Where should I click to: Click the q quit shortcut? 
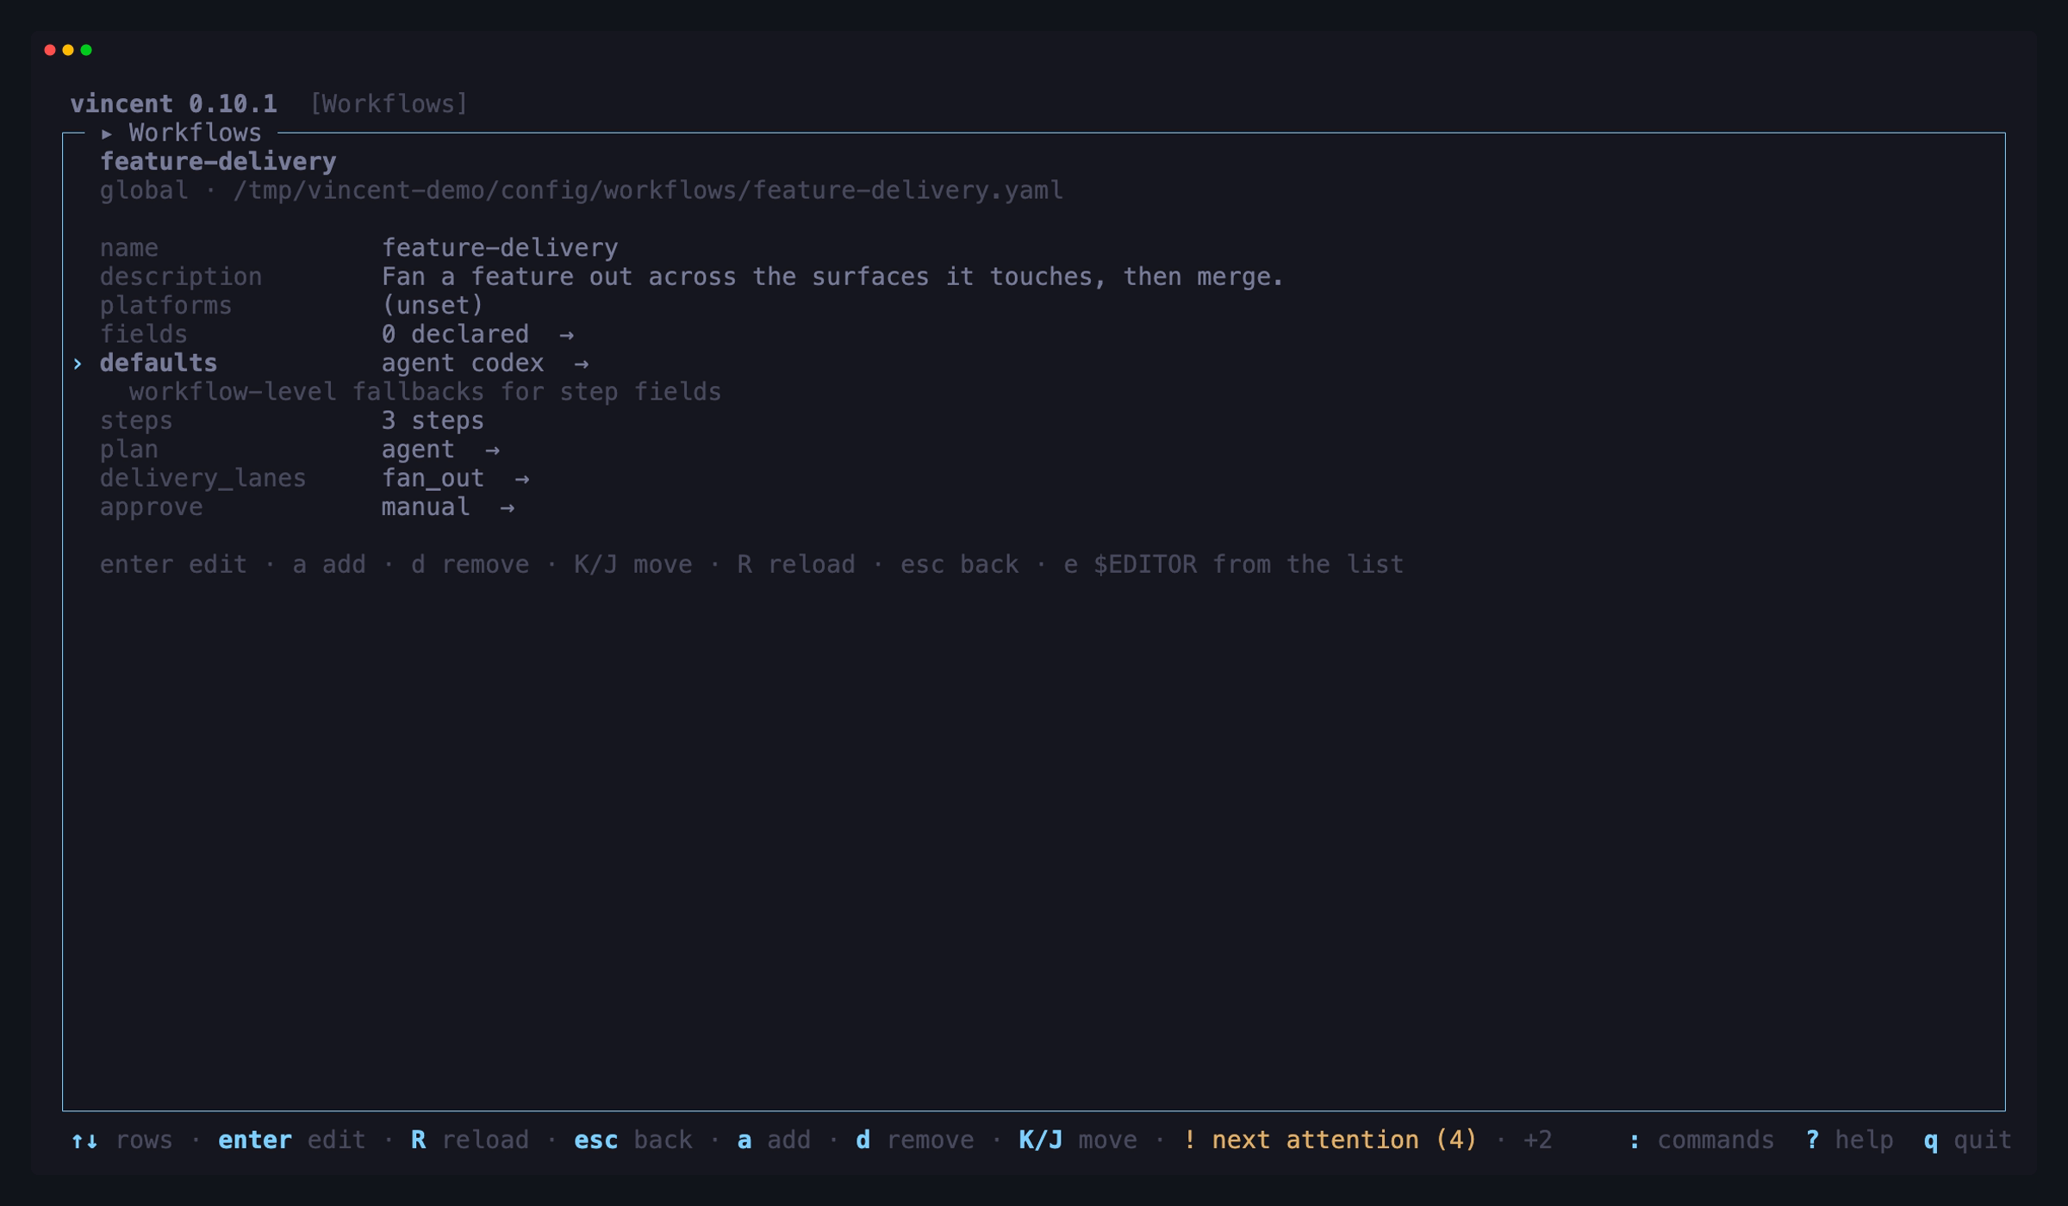pyautogui.click(x=1968, y=1141)
